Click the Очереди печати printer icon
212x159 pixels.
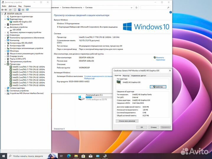[x=8, y=56]
